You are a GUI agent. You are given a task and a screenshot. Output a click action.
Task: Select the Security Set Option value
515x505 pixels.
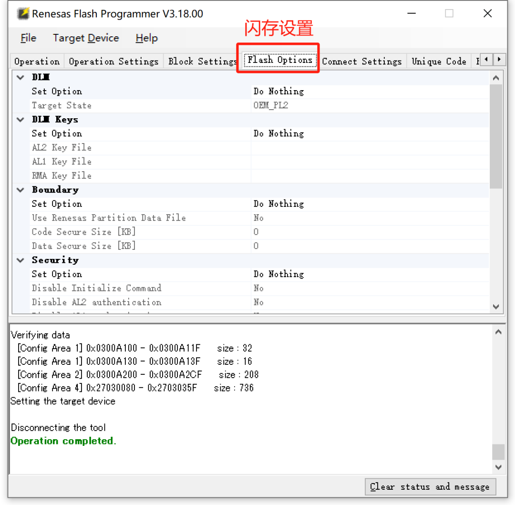click(x=370, y=274)
